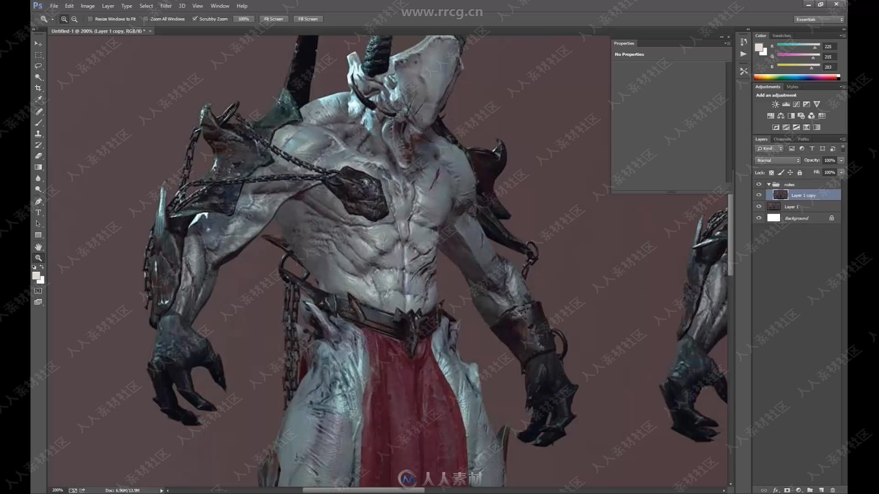Select the Healing Brush tool

coord(38,111)
